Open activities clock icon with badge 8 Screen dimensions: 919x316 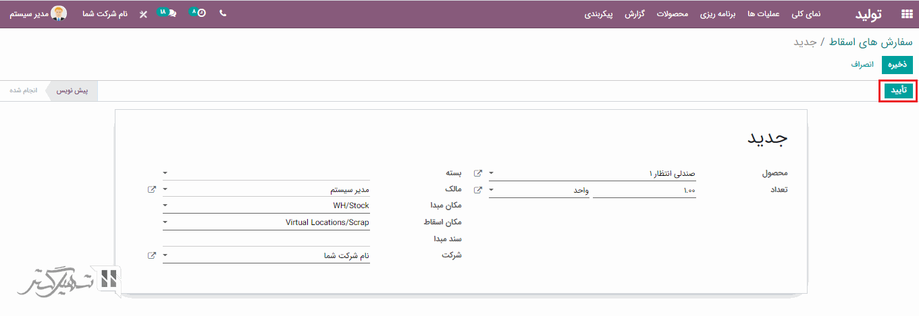coord(198,13)
